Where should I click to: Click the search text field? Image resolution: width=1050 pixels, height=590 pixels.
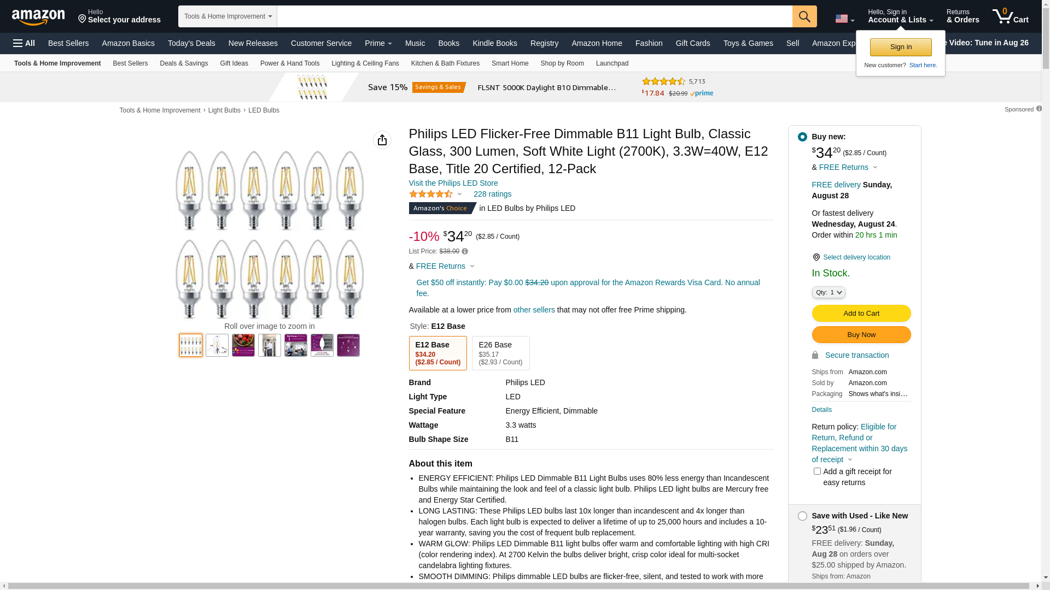[x=534, y=16]
